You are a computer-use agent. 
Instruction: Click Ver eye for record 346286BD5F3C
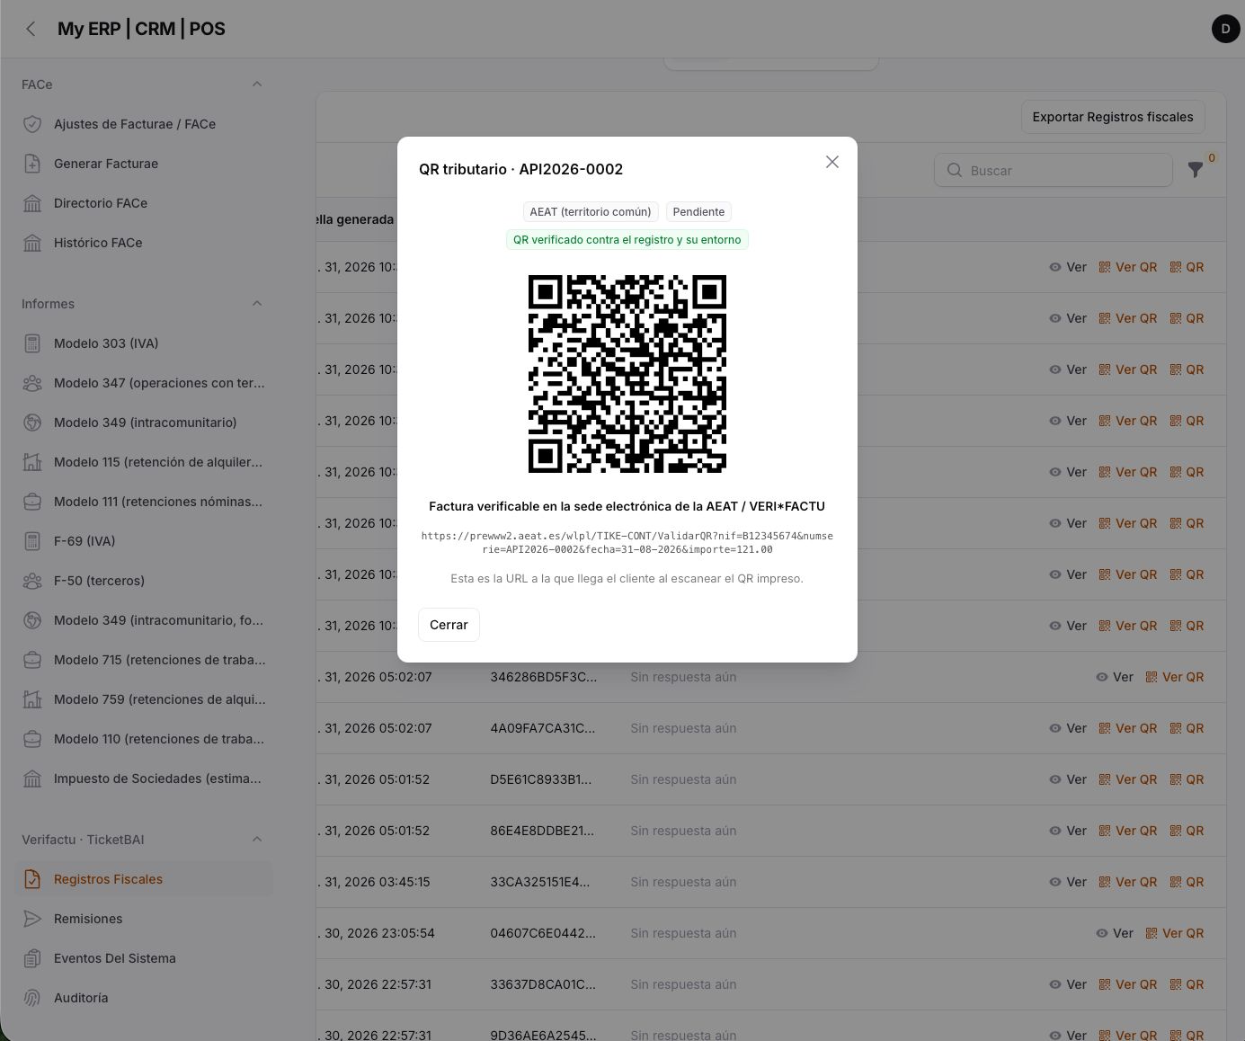(x=1115, y=677)
